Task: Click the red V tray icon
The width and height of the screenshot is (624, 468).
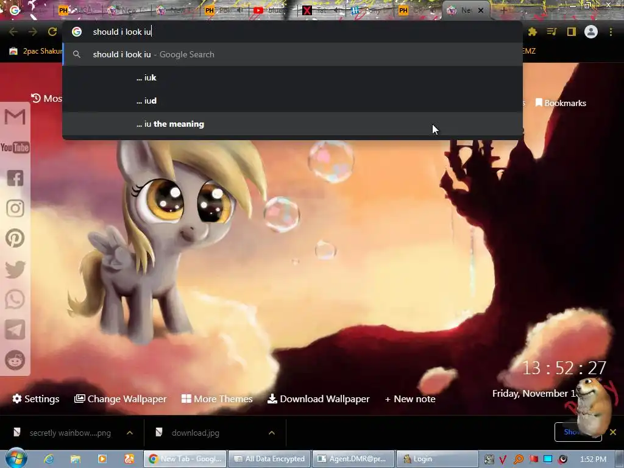Action: coord(503,459)
